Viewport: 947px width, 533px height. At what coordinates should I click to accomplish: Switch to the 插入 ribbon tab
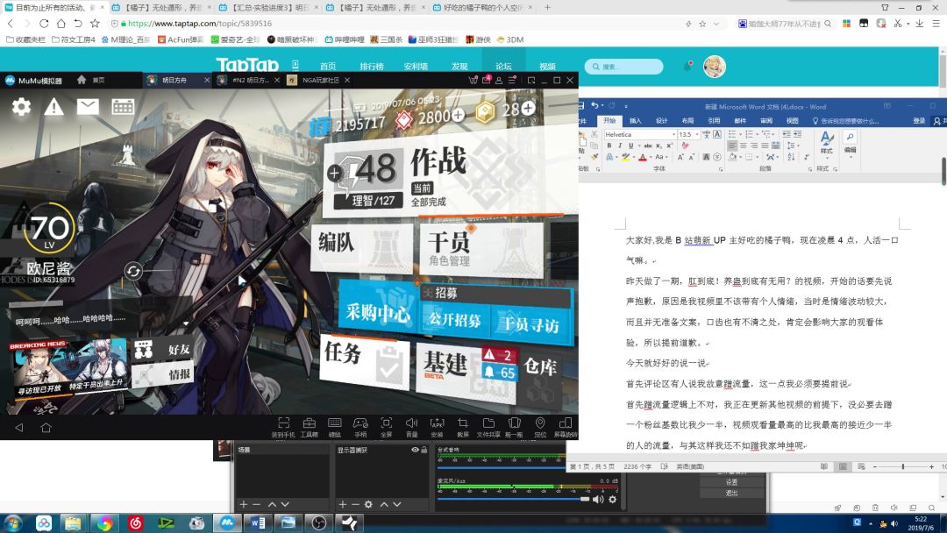636,120
